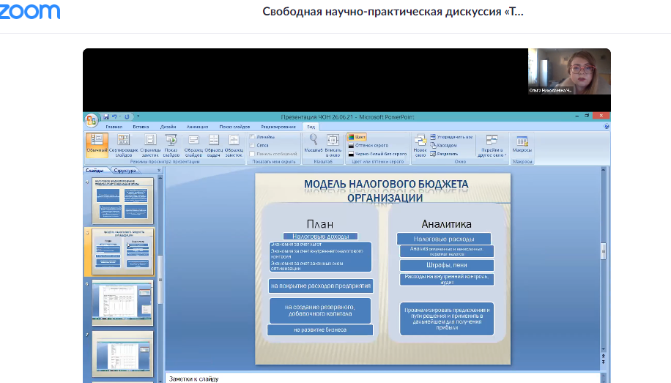Image resolution: width=671 pixels, height=383 pixels.
Task: Open the Вставка ribbon tab
Action: (x=141, y=127)
